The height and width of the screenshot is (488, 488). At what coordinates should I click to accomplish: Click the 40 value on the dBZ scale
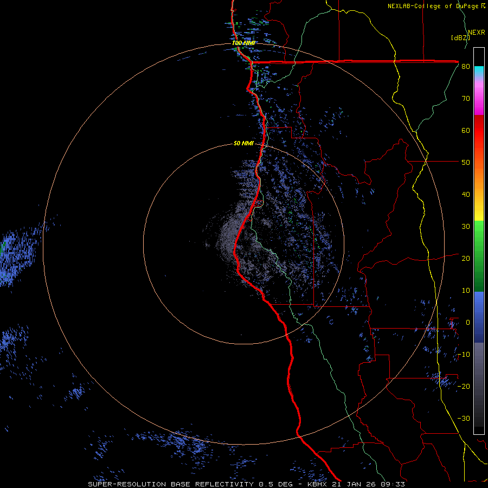click(x=466, y=195)
